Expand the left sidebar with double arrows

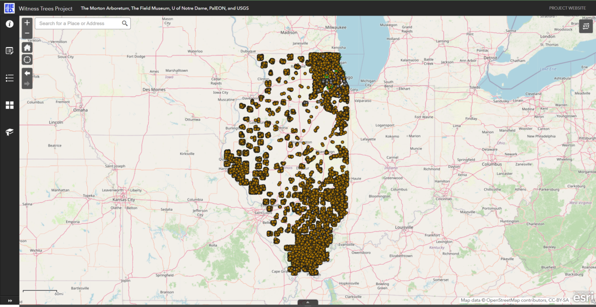[x=9, y=301]
